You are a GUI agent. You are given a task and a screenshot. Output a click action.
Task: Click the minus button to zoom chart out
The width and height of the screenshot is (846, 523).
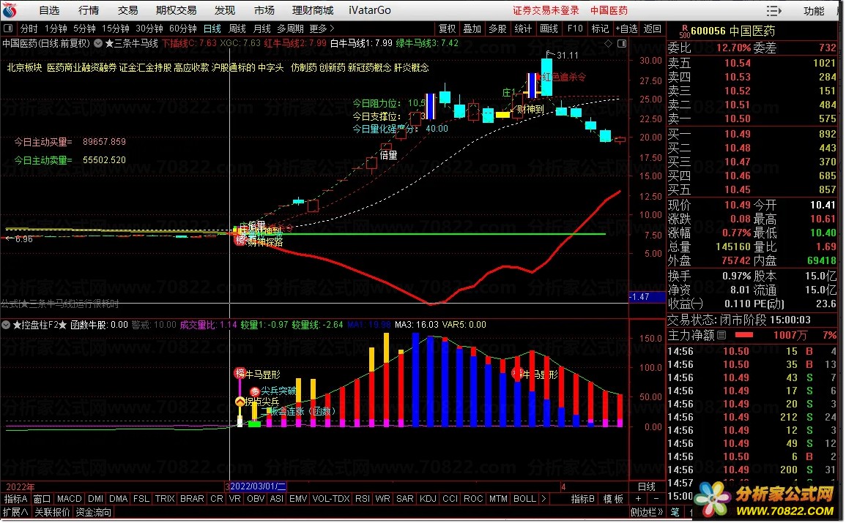click(x=656, y=499)
